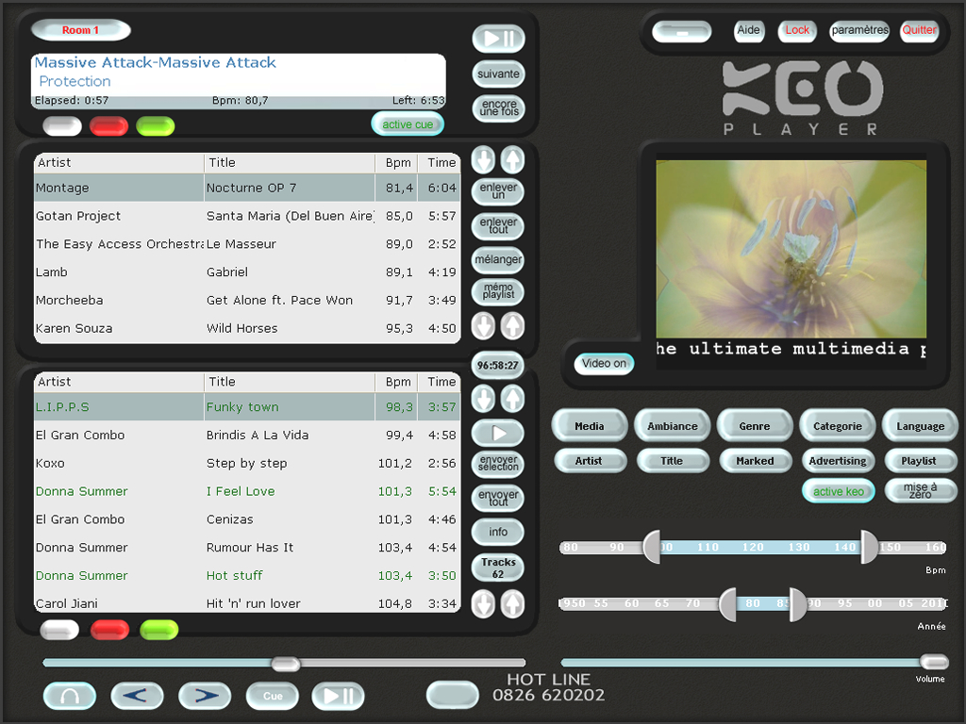
Task: Click the left arrow seek-back button
Action: 137,696
